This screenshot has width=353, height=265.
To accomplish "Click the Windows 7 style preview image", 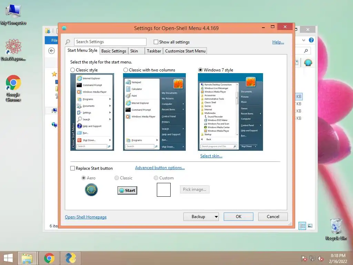I will tap(230, 112).
